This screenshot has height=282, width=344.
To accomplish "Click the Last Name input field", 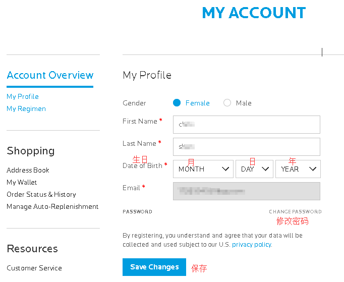I will [246, 147].
